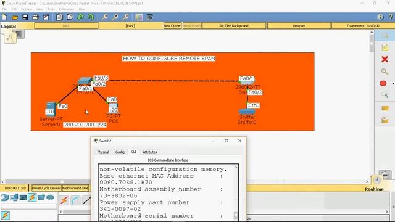
Task: Select the Multiuser Connection cloud icon
Action: (51, 197)
